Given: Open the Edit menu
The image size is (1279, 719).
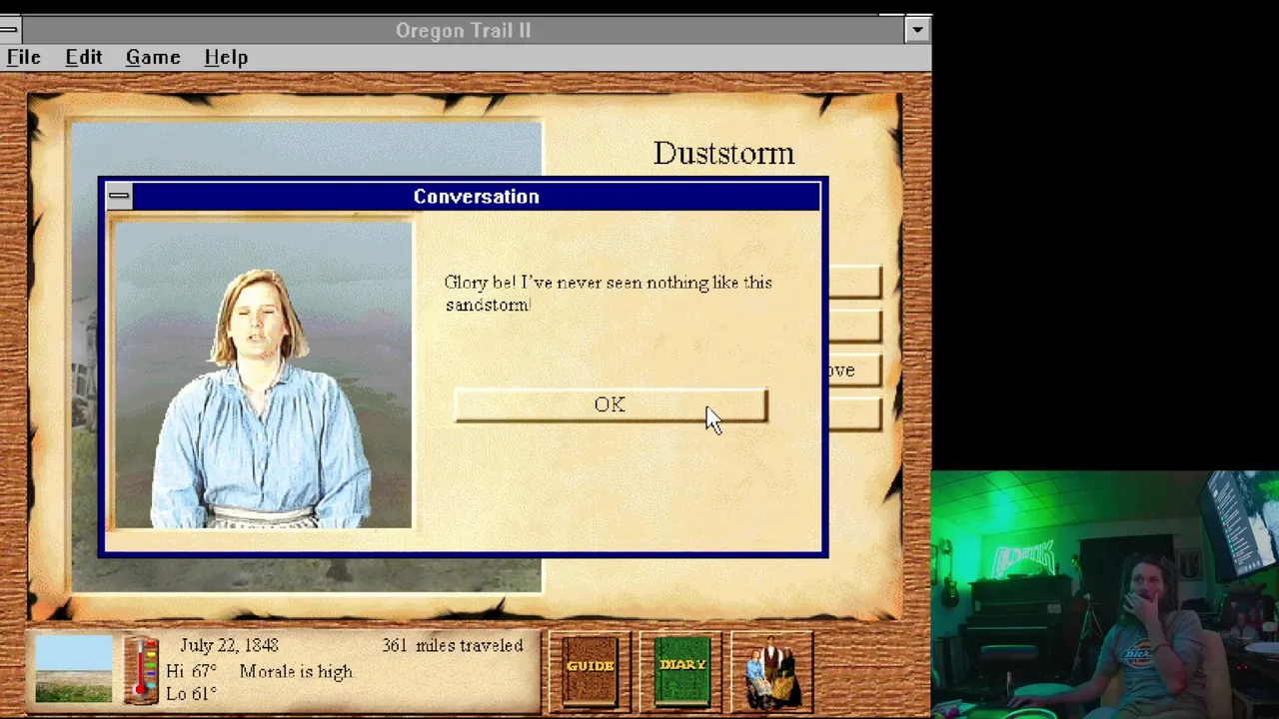Looking at the screenshot, I should [84, 57].
